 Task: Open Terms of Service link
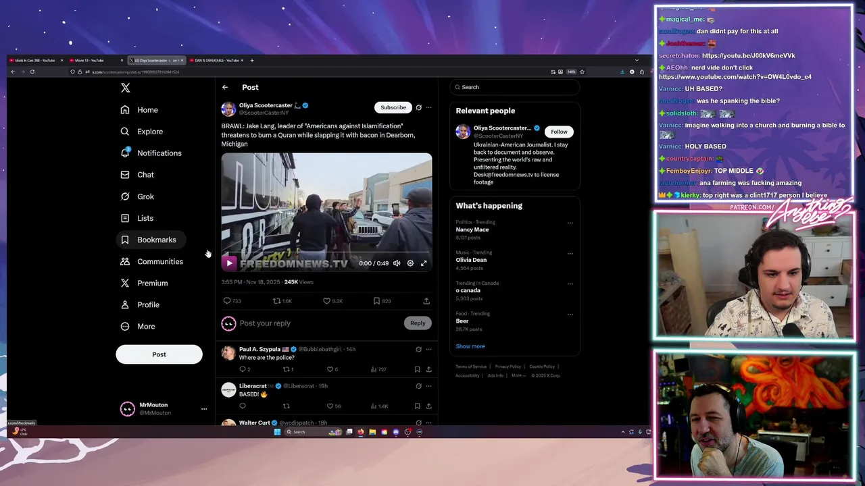click(x=471, y=367)
